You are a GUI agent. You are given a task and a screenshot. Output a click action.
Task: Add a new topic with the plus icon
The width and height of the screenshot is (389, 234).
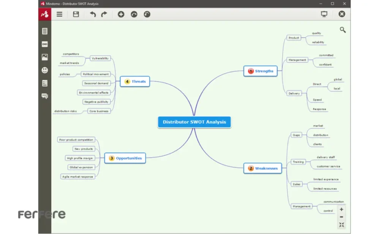point(121,14)
